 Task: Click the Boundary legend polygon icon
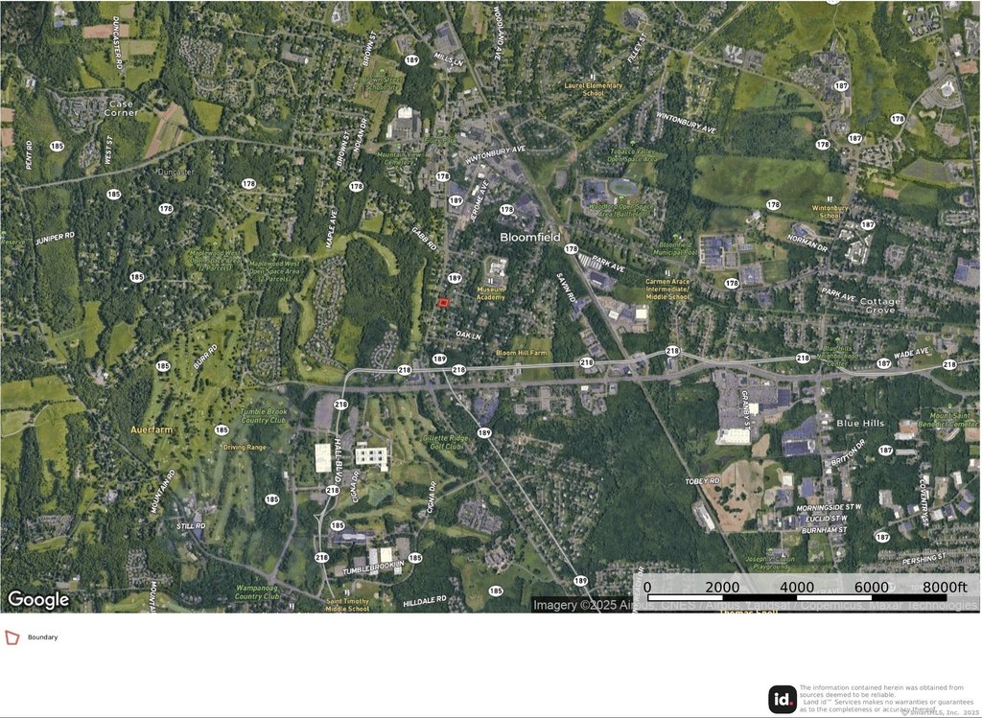click(x=12, y=637)
